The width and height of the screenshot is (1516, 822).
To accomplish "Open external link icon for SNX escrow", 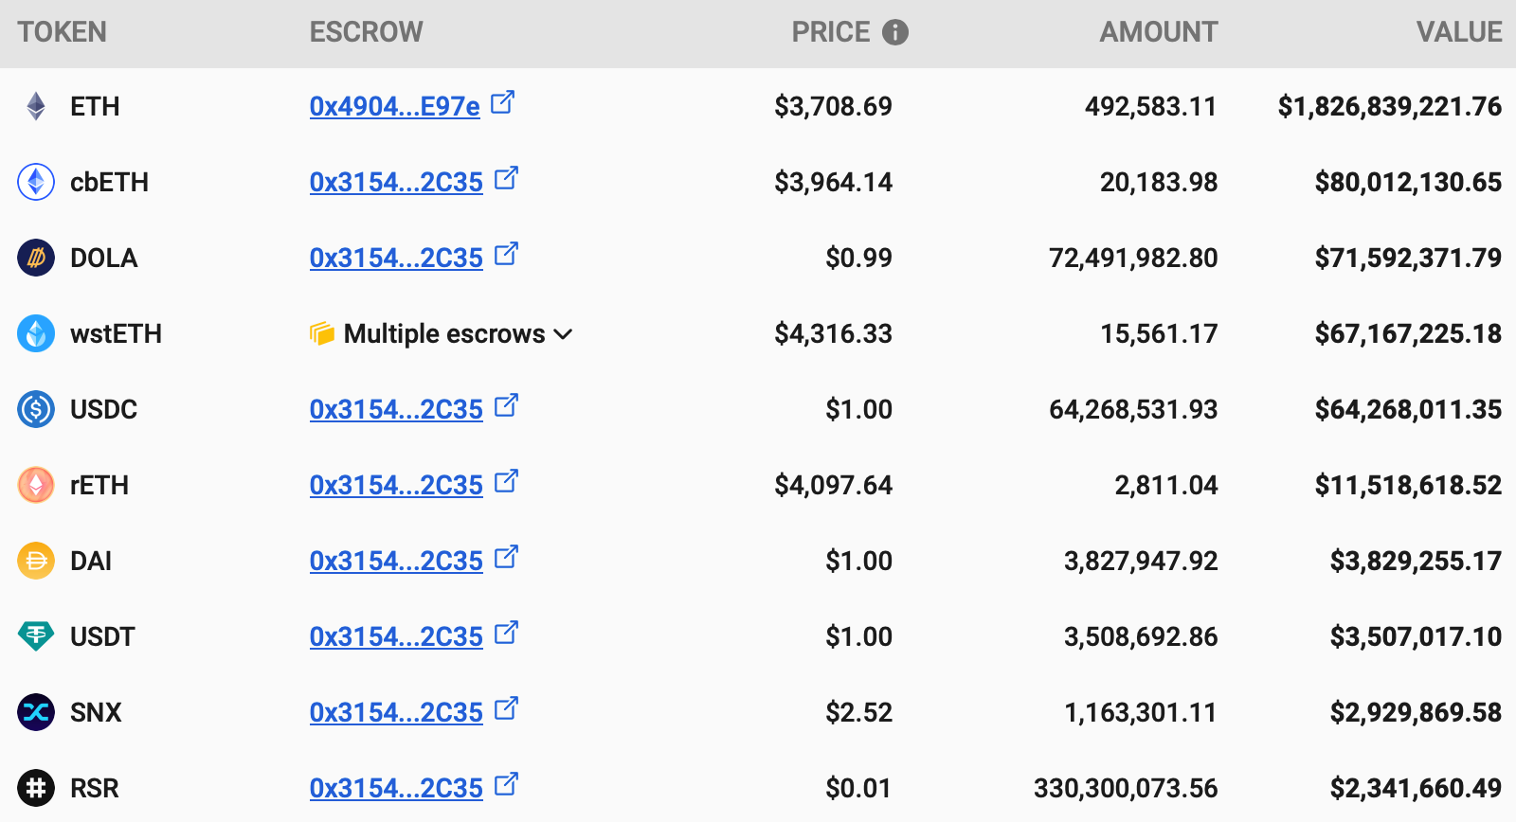I will tap(507, 708).
